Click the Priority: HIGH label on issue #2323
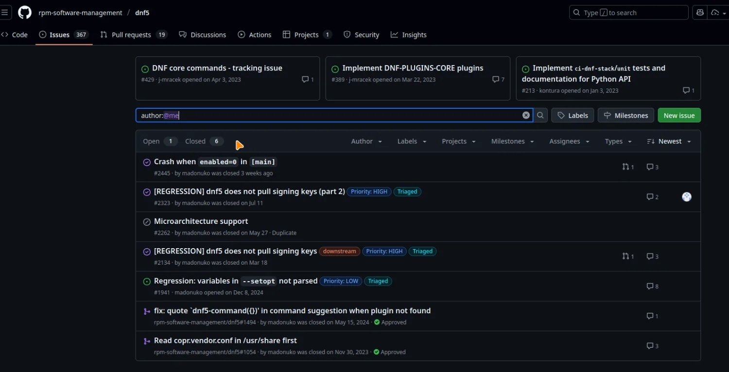 point(369,192)
